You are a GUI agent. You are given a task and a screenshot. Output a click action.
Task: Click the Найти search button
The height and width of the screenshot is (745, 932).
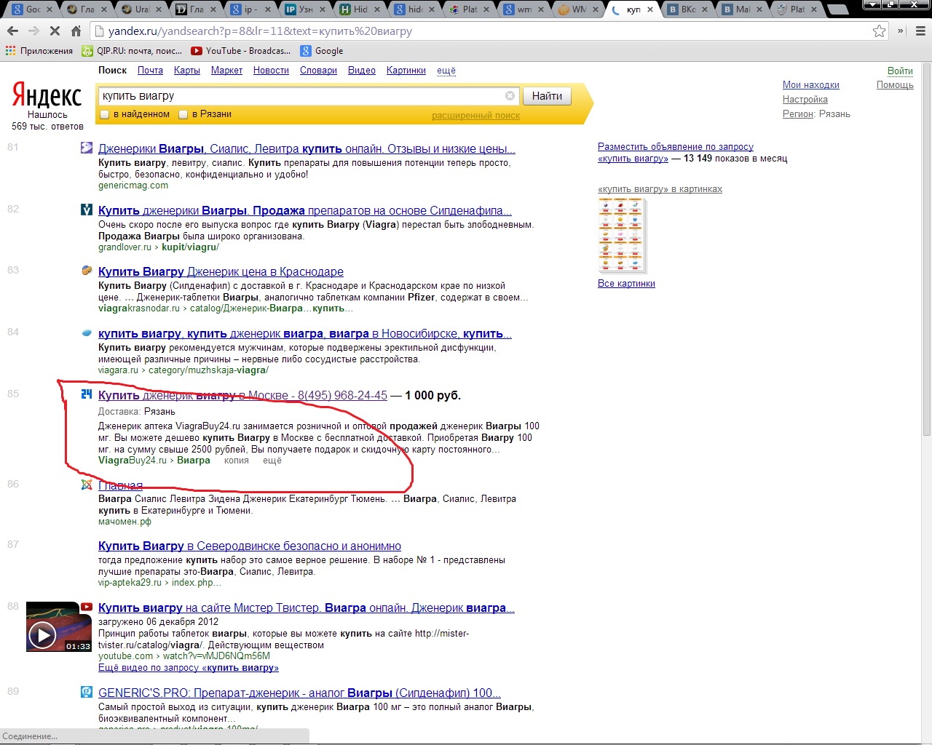pyautogui.click(x=547, y=96)
